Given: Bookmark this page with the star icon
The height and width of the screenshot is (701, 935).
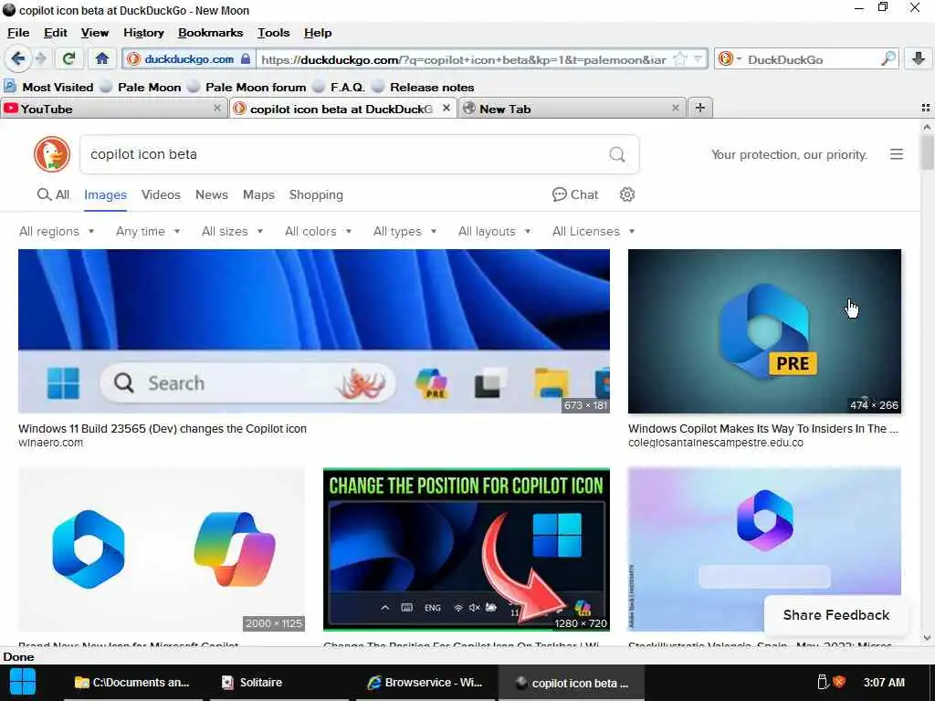Looking at the screenshot, I should click(x=679, y=59).
